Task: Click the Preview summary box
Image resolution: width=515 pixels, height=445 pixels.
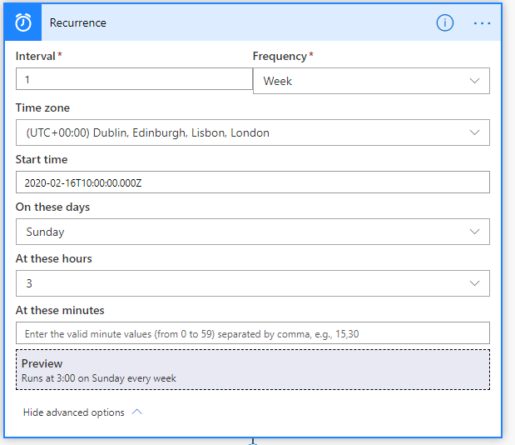Action: (x=253, y=370)
